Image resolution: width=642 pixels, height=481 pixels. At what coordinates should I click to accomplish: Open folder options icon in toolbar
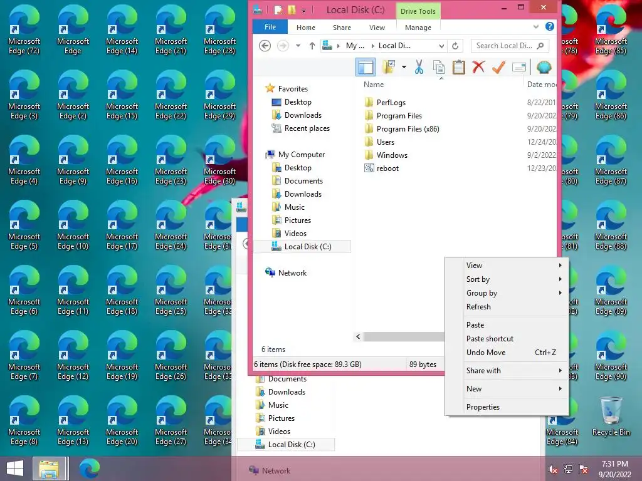[x=388, y=67]
